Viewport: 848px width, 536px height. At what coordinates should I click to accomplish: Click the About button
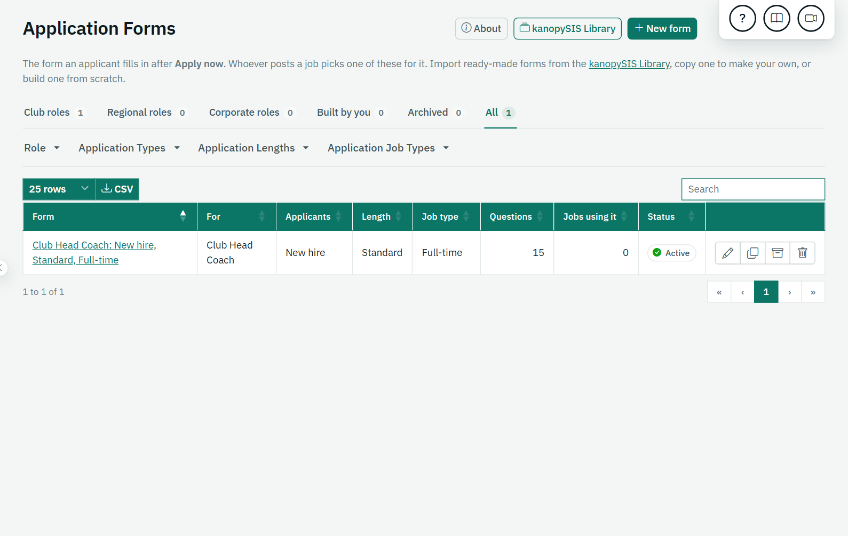(x=481, y=28)
